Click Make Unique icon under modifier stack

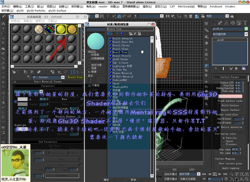[x=231, y=69]
